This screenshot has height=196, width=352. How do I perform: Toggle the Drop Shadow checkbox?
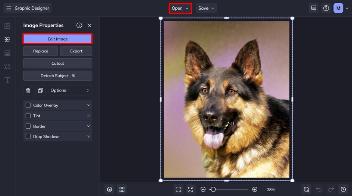28,136
